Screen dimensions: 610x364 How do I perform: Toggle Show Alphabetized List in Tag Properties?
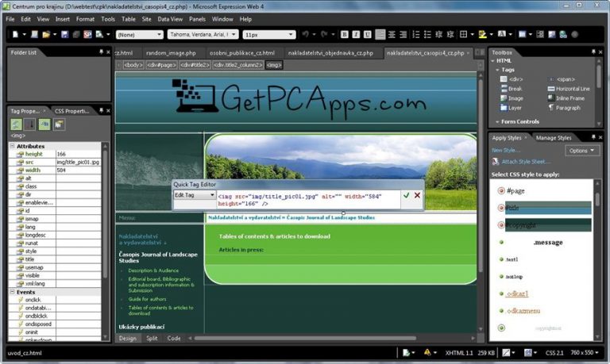30,125
